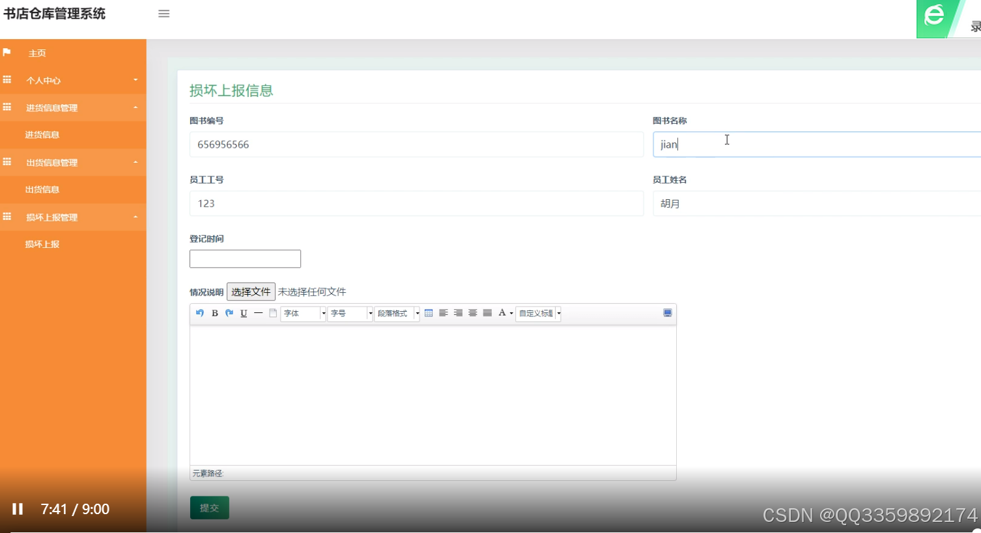Center align text in editor
This screenshot has width=981, height=533.
473,313
